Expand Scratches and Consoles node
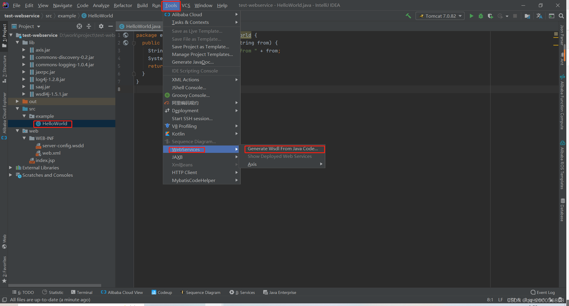The width and height of the screenshot is (569, 306). coord(11,175)
